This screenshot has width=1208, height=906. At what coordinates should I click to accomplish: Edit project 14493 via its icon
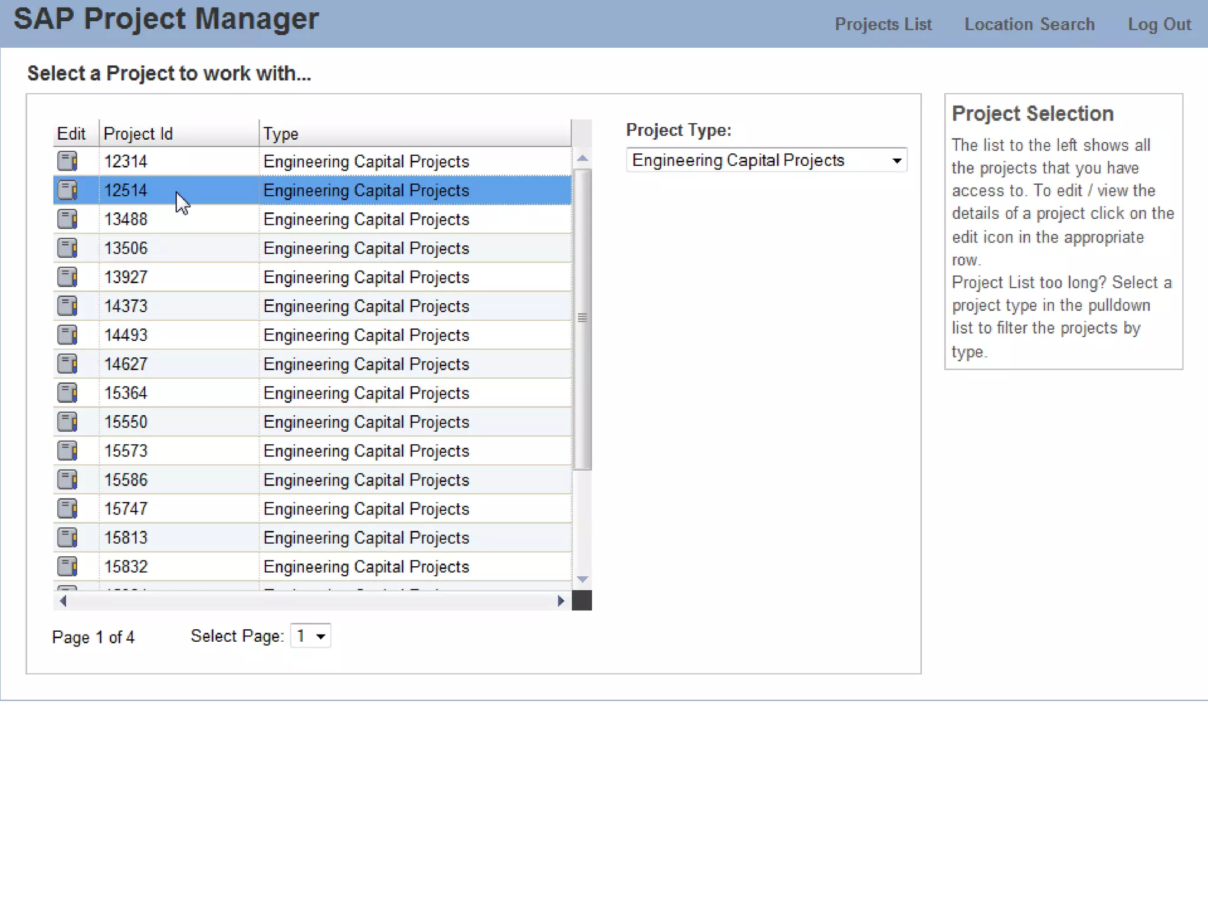click(x=67, y=334)
